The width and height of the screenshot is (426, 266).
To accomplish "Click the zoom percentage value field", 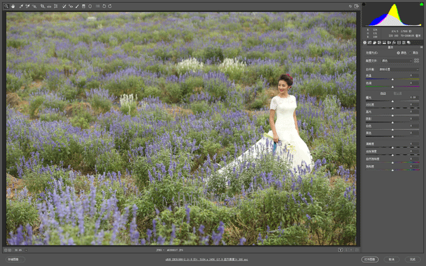I will 18,250.
